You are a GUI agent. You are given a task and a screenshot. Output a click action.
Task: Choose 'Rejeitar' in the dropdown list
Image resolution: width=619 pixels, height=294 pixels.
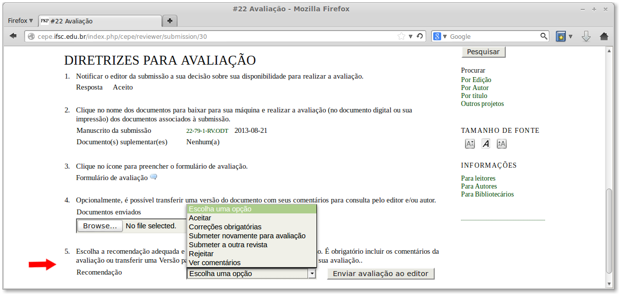[x=201, y=254]
